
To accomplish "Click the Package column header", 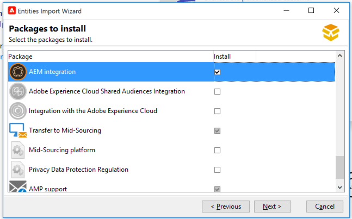I will (x=109, y=56).
